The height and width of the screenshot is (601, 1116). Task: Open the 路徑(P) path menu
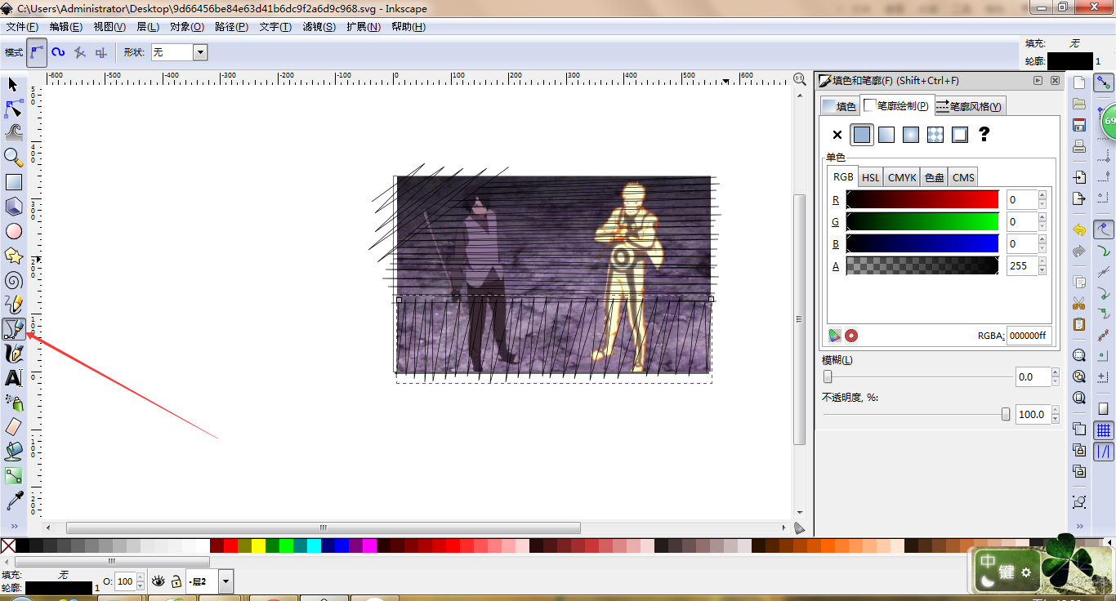231,27
